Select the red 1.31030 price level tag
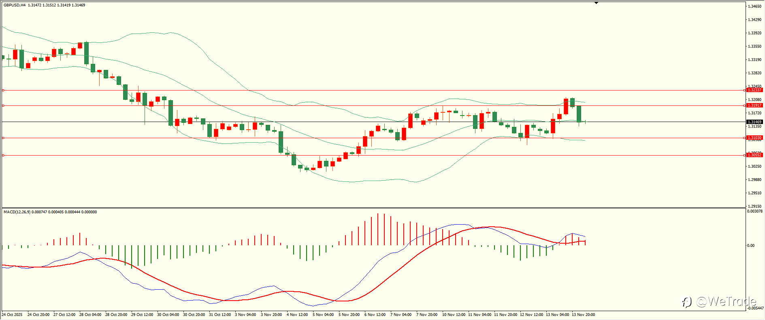This screenshot has height=320, width=765. tap(755, 138)
